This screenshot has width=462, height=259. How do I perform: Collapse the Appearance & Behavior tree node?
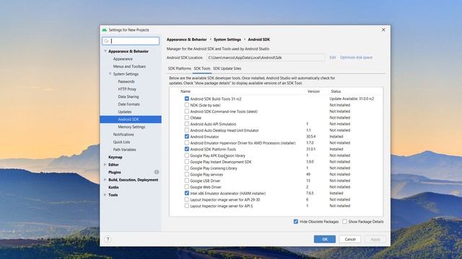point(105,51)
